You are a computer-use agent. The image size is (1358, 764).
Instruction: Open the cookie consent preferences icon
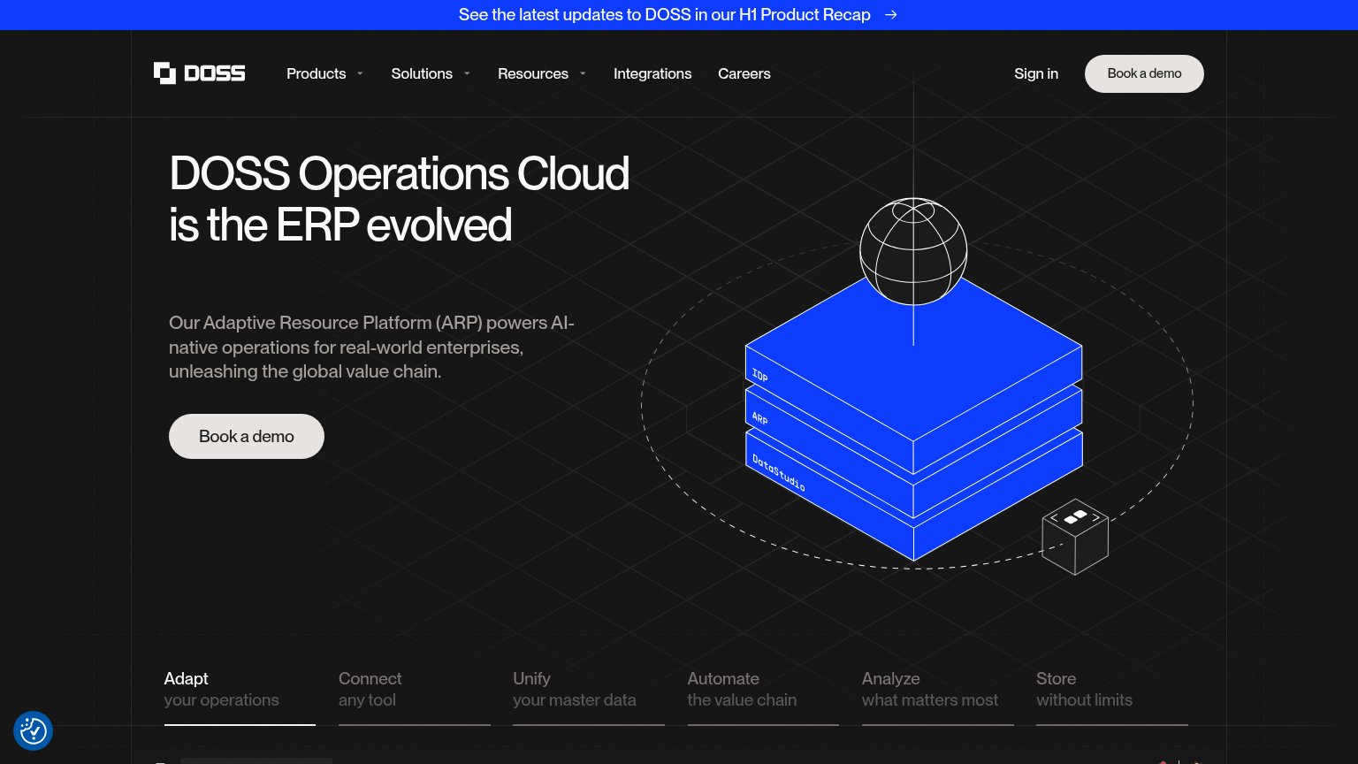pyautogui.click(x=33, y=731)
